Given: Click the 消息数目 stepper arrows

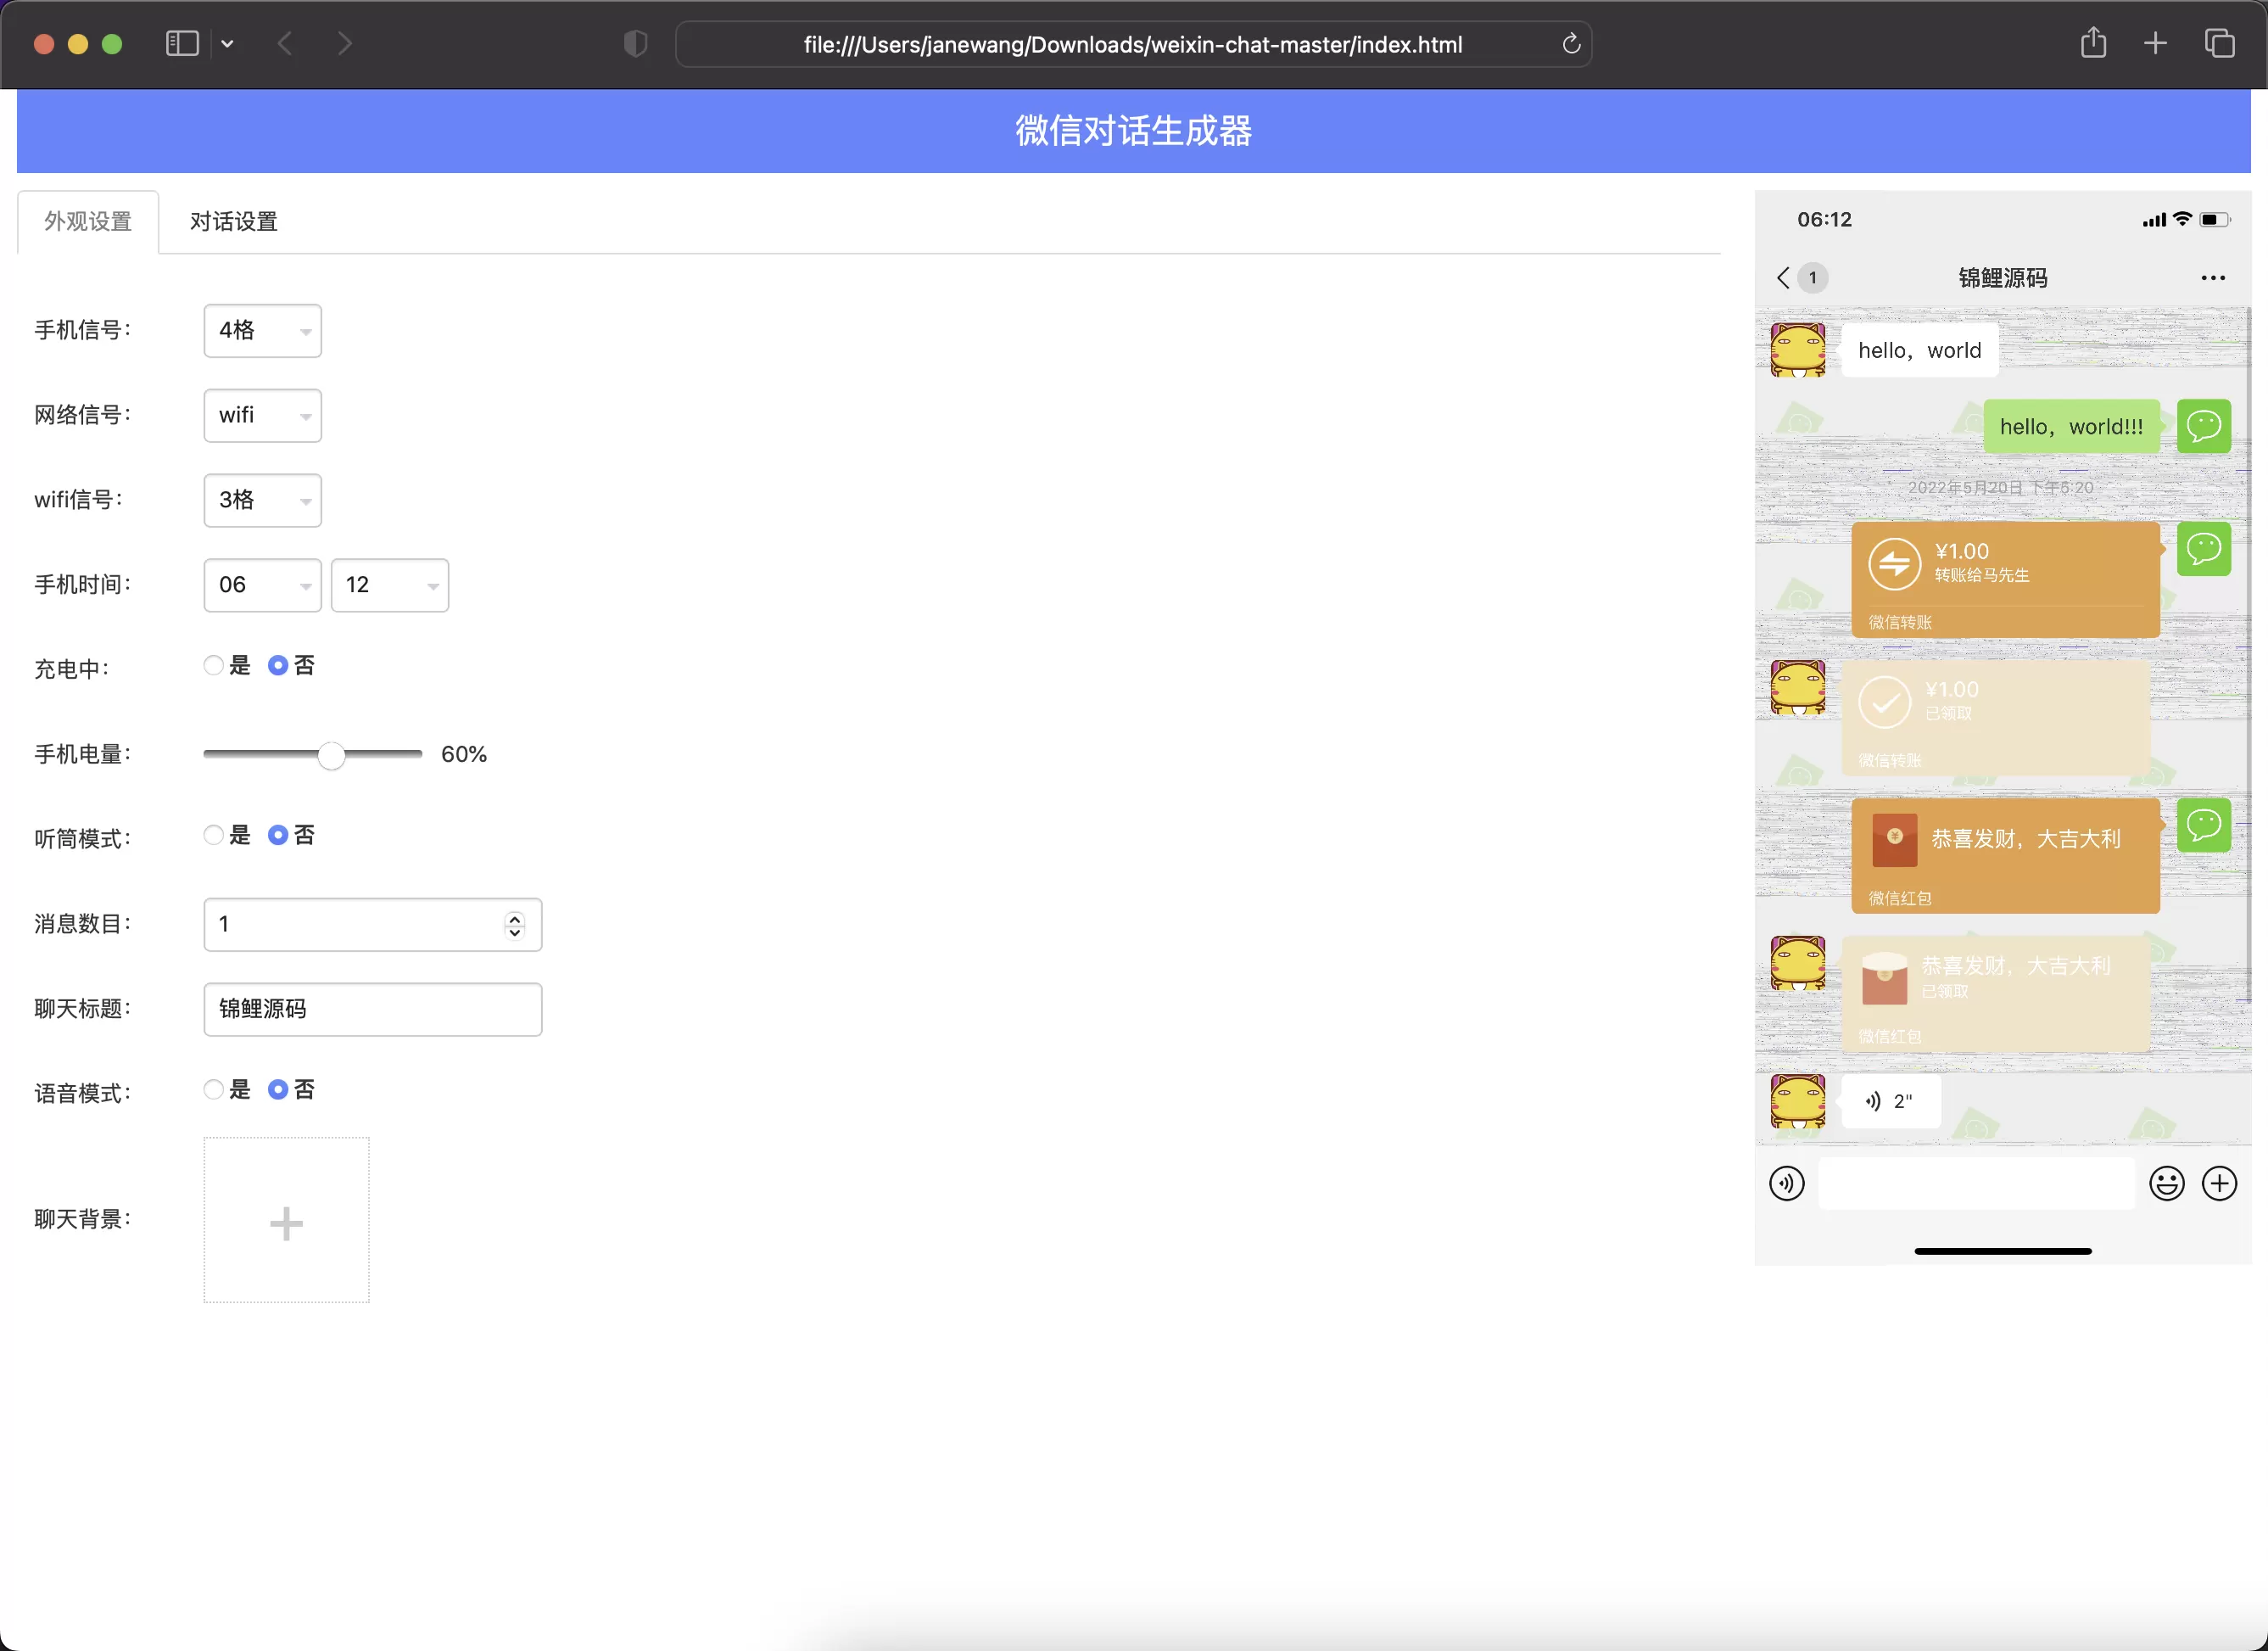Looking at the screenshot, I should (515, 925).
